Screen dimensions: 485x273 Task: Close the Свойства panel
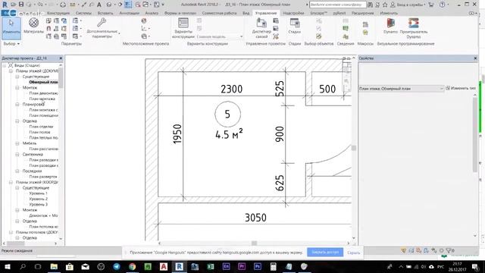475,58
